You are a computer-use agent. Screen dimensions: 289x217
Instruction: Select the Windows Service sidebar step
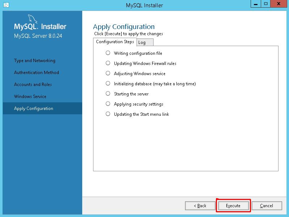click(x=30, y=97)
